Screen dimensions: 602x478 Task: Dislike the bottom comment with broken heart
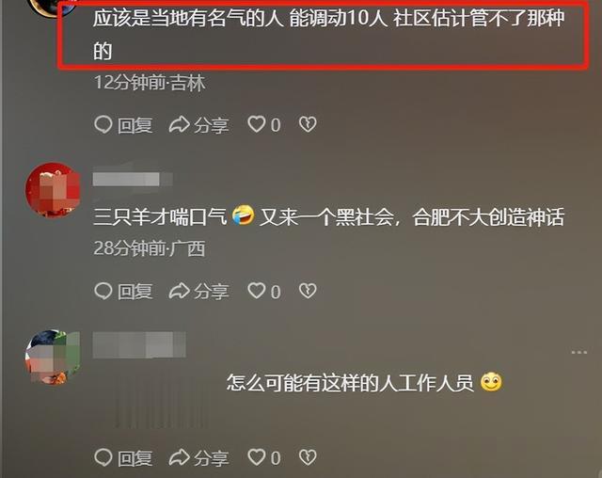[308, 457]
